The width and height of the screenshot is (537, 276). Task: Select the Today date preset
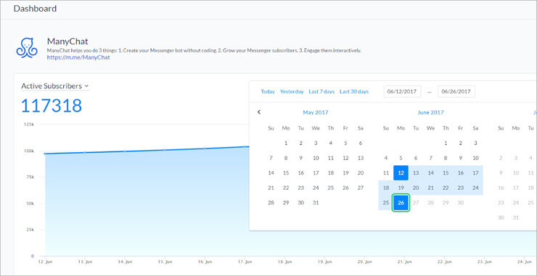pyautogui.click(x=268, y=92)
